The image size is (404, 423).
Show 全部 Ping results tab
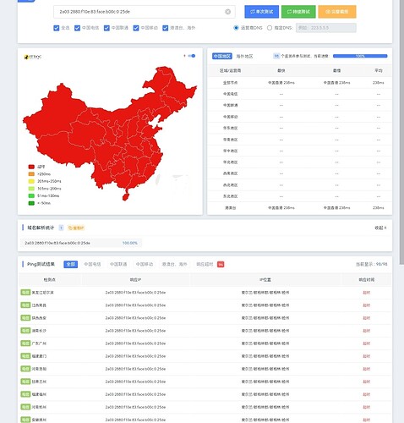71,264
